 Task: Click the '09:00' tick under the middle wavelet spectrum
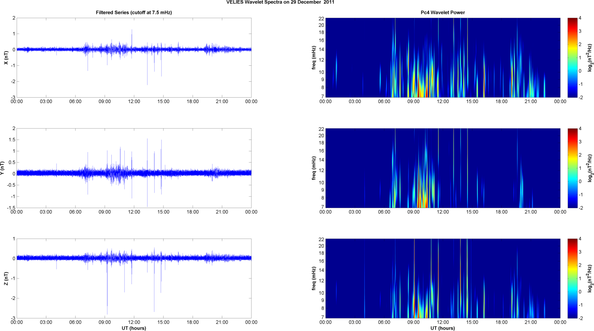413,212
